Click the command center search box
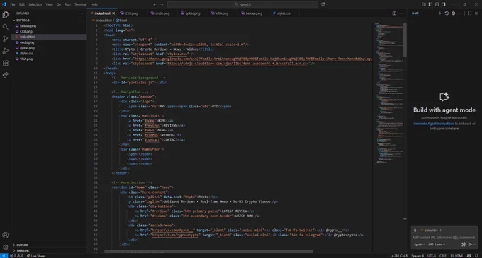482x258 pixels. tap(242, 4)
